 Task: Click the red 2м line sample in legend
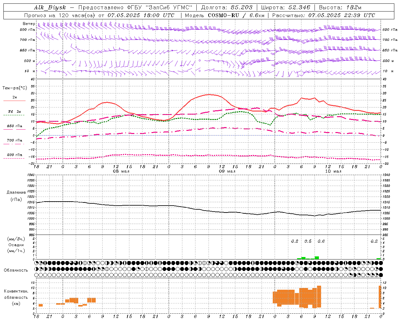[14, 101]
